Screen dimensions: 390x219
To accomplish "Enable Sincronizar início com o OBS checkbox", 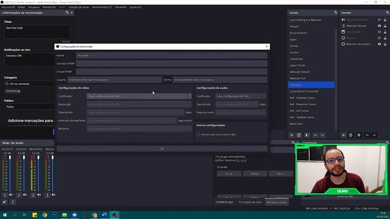I will 199,134.
